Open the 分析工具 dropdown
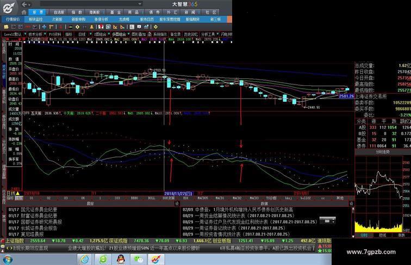The width and height of the screenshot is (411, 265). 209,34
